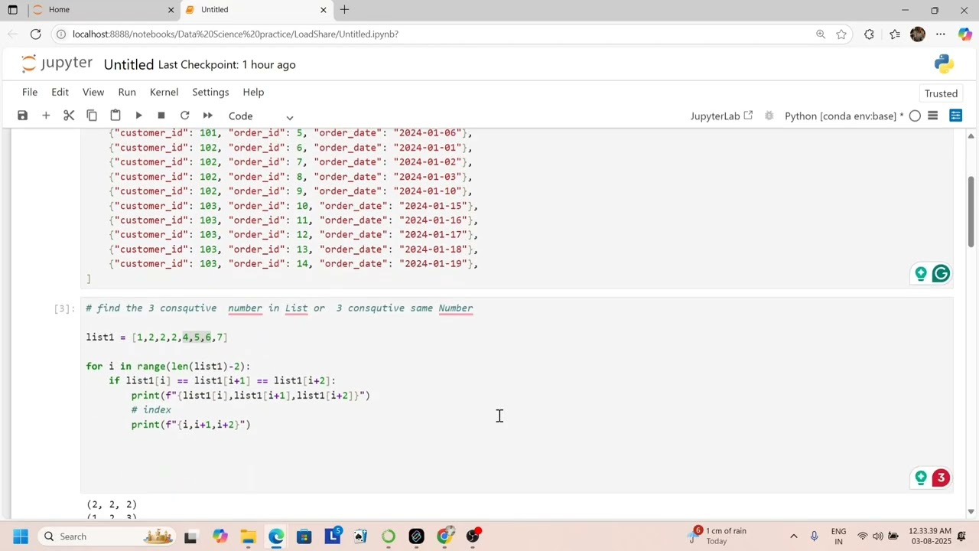Open the File menu
This screenshot has height=551, width=979.
30,92
